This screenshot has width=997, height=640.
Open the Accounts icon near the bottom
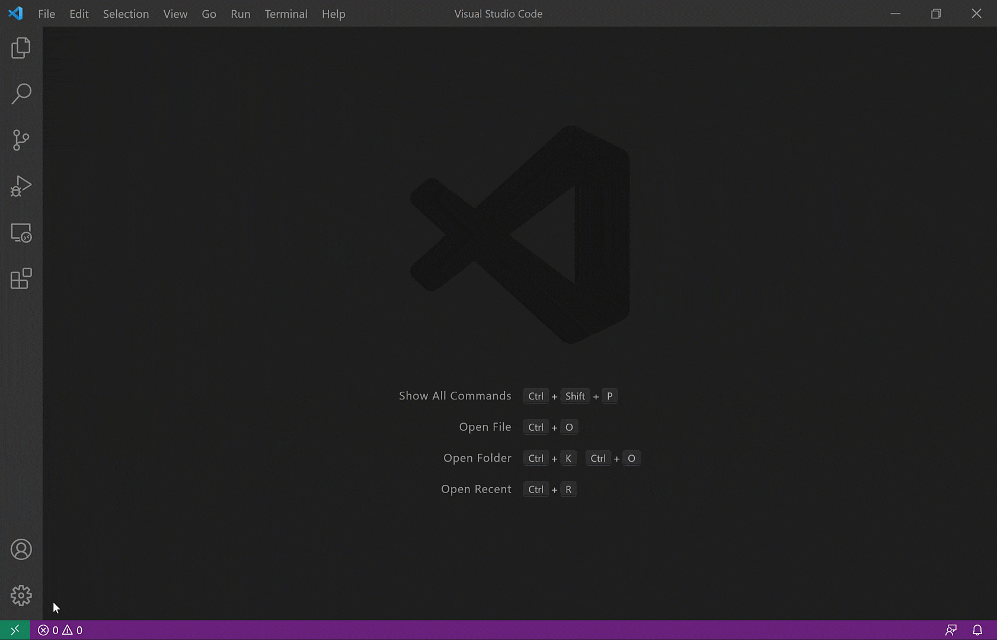click(21, 549)
